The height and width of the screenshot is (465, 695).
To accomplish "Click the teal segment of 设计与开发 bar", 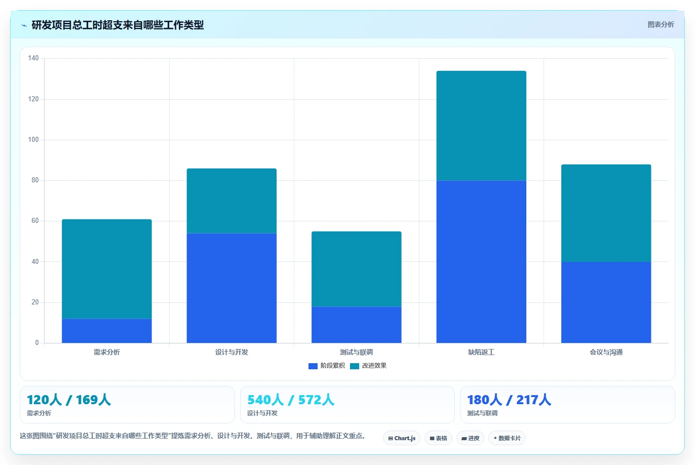I will tap(231, 201).
